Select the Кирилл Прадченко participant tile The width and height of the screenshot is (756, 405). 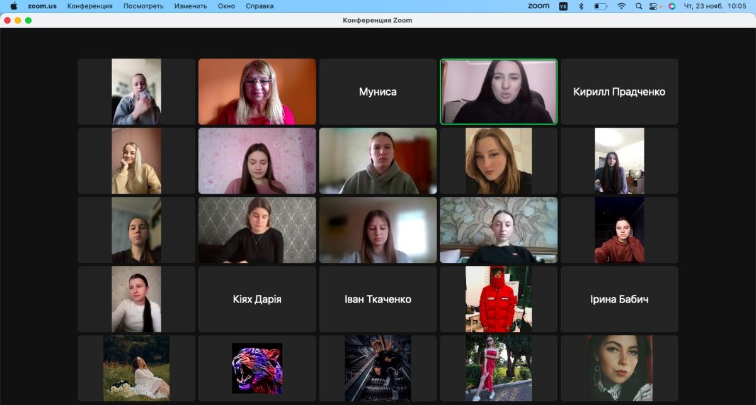(619, 92)
